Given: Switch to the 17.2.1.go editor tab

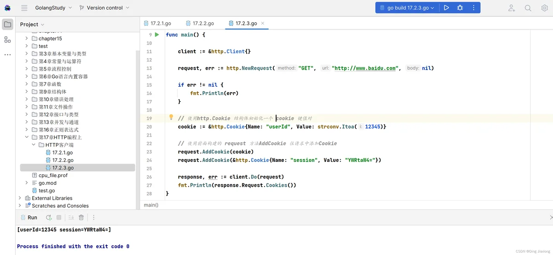Looking at the screenshot, I should coord(158,23).
